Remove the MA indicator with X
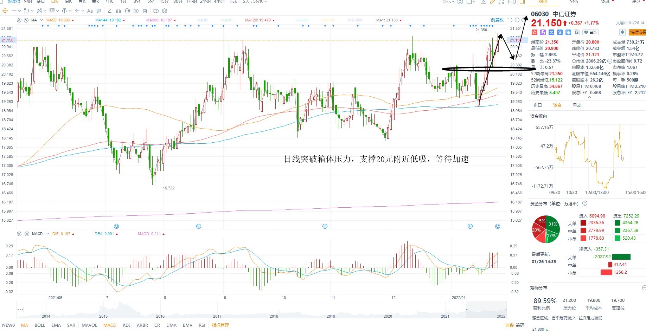Screen dimensions: 646x331 [x=26, y=20]
